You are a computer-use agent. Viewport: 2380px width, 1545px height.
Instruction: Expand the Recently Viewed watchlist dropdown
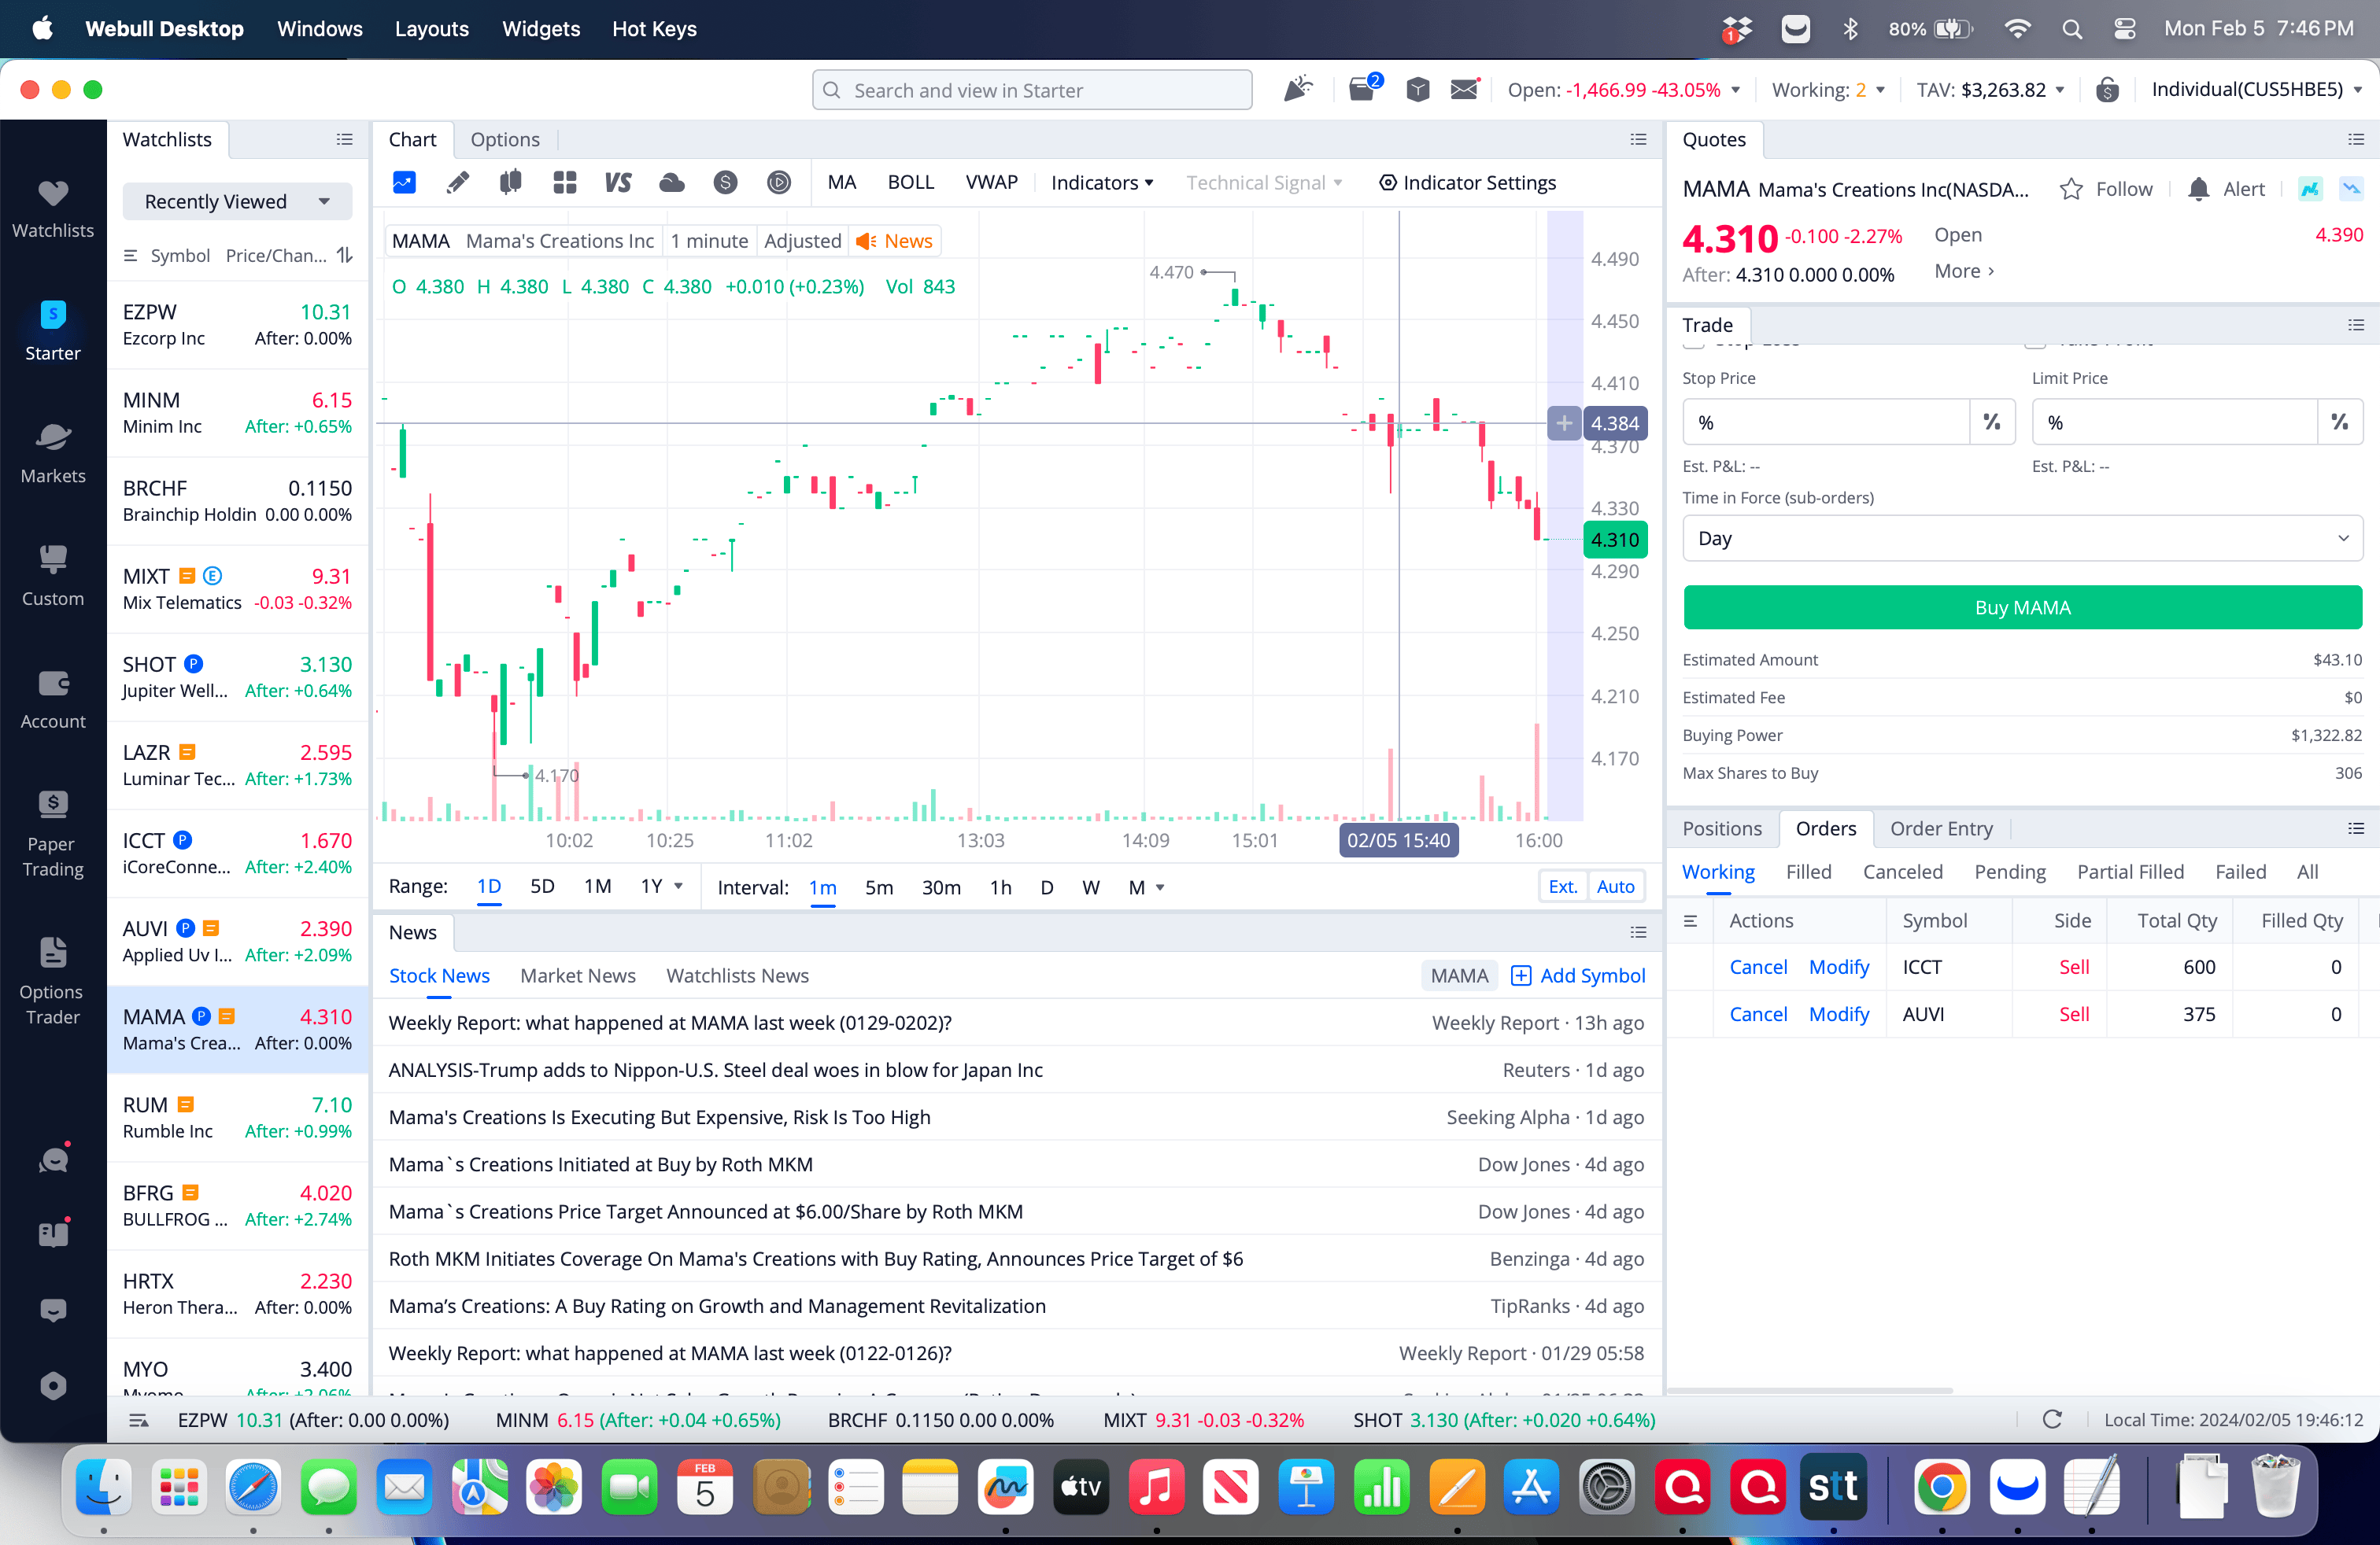click(237, 202)
